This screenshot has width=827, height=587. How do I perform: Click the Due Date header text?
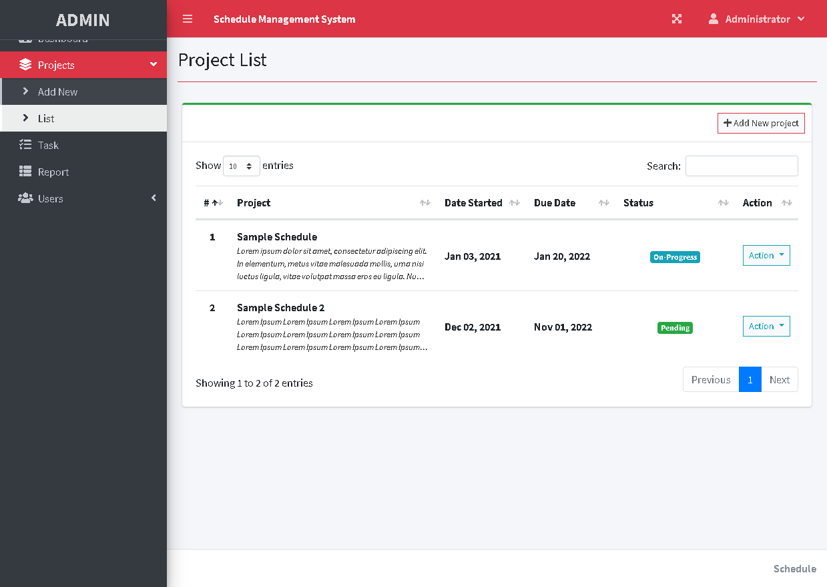pyautogui.click(x=555, y=203)
